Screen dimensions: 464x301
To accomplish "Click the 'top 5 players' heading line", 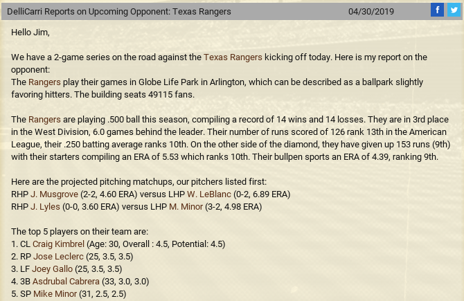I will tap(80, 232).
